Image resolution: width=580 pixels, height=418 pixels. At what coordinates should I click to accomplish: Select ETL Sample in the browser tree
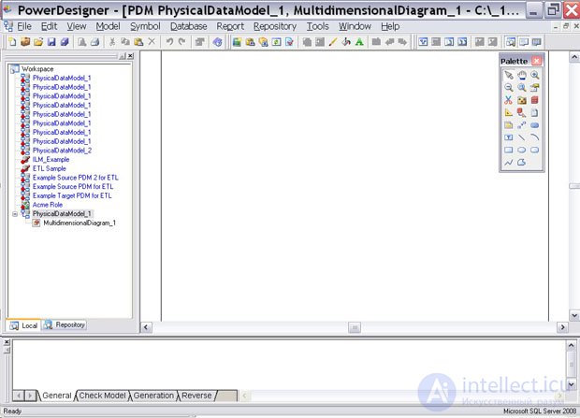[x=50, y=168]
